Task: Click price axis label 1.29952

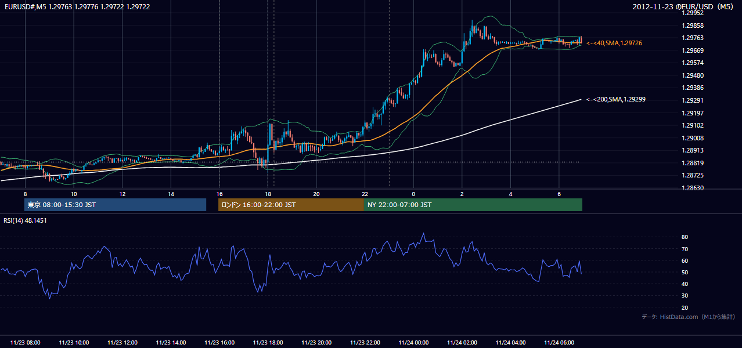Action: (692, 13)
